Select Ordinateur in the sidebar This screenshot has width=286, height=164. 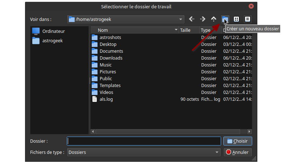(53, 31)
